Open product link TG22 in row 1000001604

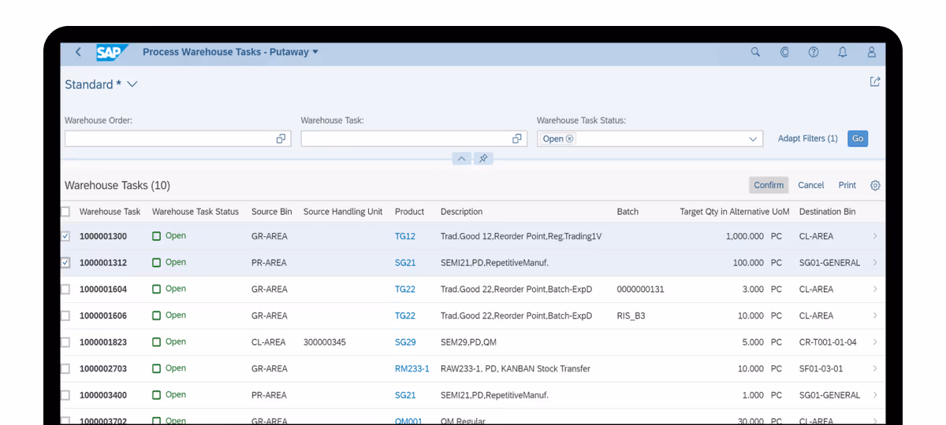[x=405, y=289]
